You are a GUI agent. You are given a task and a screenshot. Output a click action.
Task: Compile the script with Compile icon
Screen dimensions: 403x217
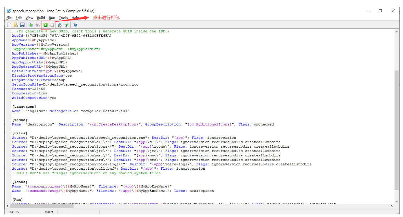(x=31, y=25)
